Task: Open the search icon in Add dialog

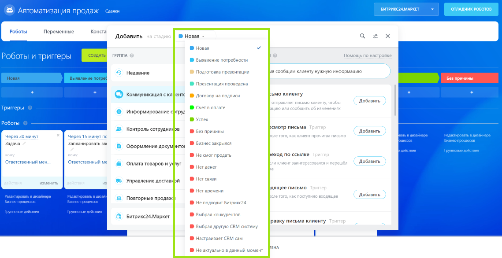Action: coord(362,36)
